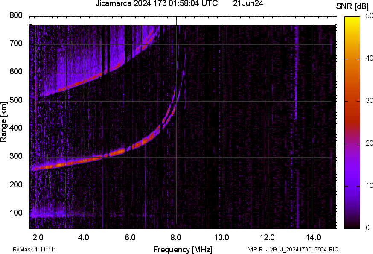Click the range tick label '400'
Viewport: 373px width, 254px height.
(16, 128)
